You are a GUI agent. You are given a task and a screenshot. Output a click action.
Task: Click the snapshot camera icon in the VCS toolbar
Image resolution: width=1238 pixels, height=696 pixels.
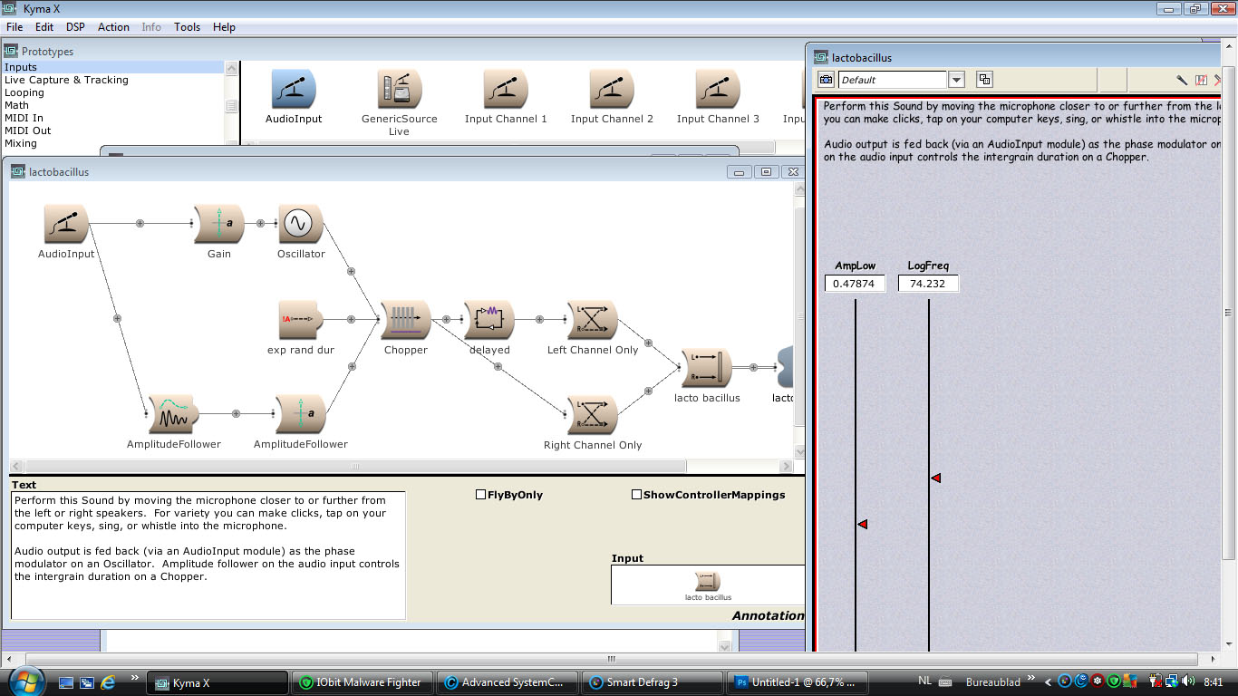coord(825,79)
